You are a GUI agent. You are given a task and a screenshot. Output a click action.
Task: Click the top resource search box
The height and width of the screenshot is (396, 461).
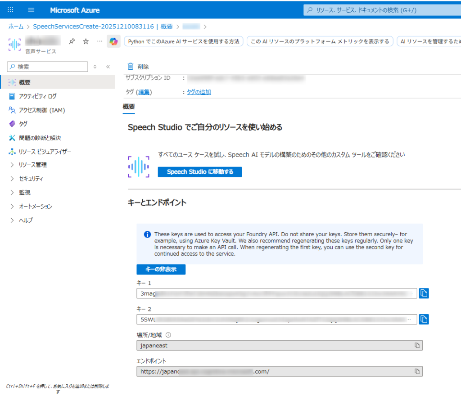383,10
